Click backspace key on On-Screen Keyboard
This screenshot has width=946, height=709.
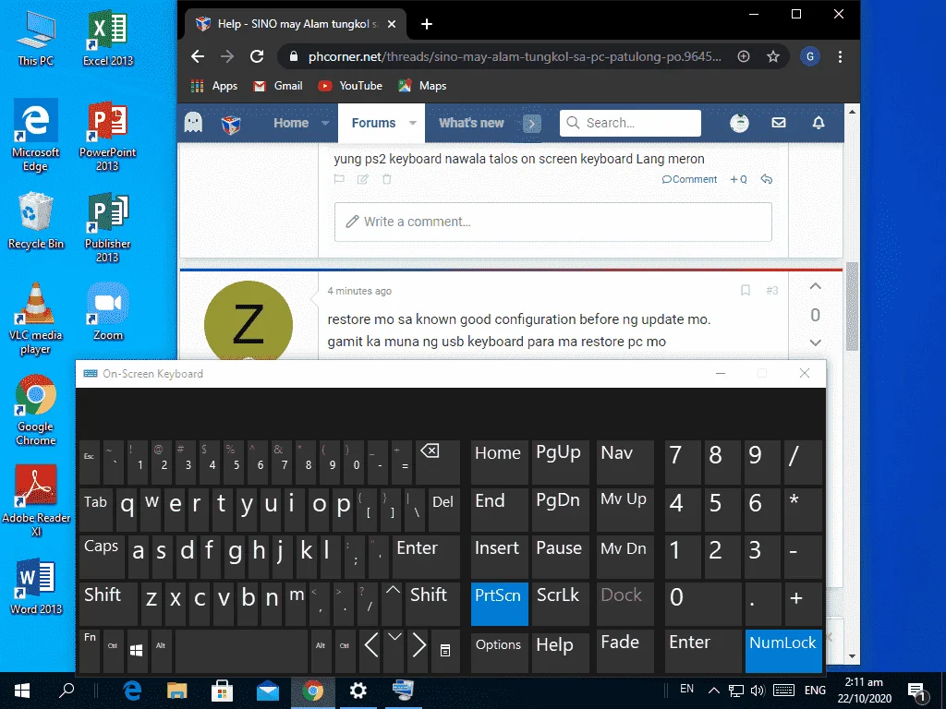tap(437, 462)
